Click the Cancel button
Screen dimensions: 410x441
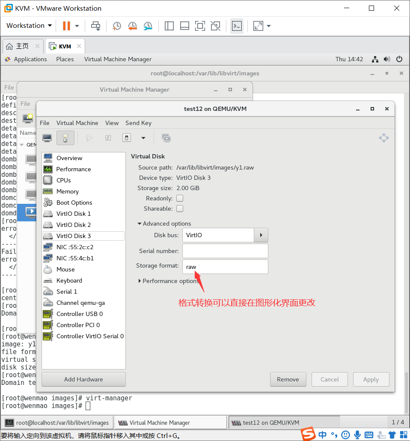click(x=330, y=379)
